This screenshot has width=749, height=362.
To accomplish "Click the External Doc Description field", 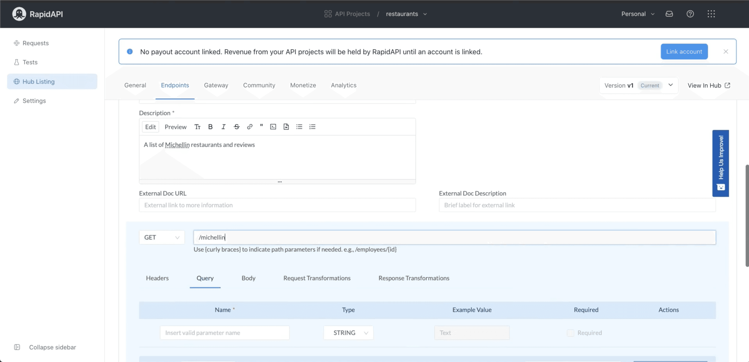I will (577, 205).
